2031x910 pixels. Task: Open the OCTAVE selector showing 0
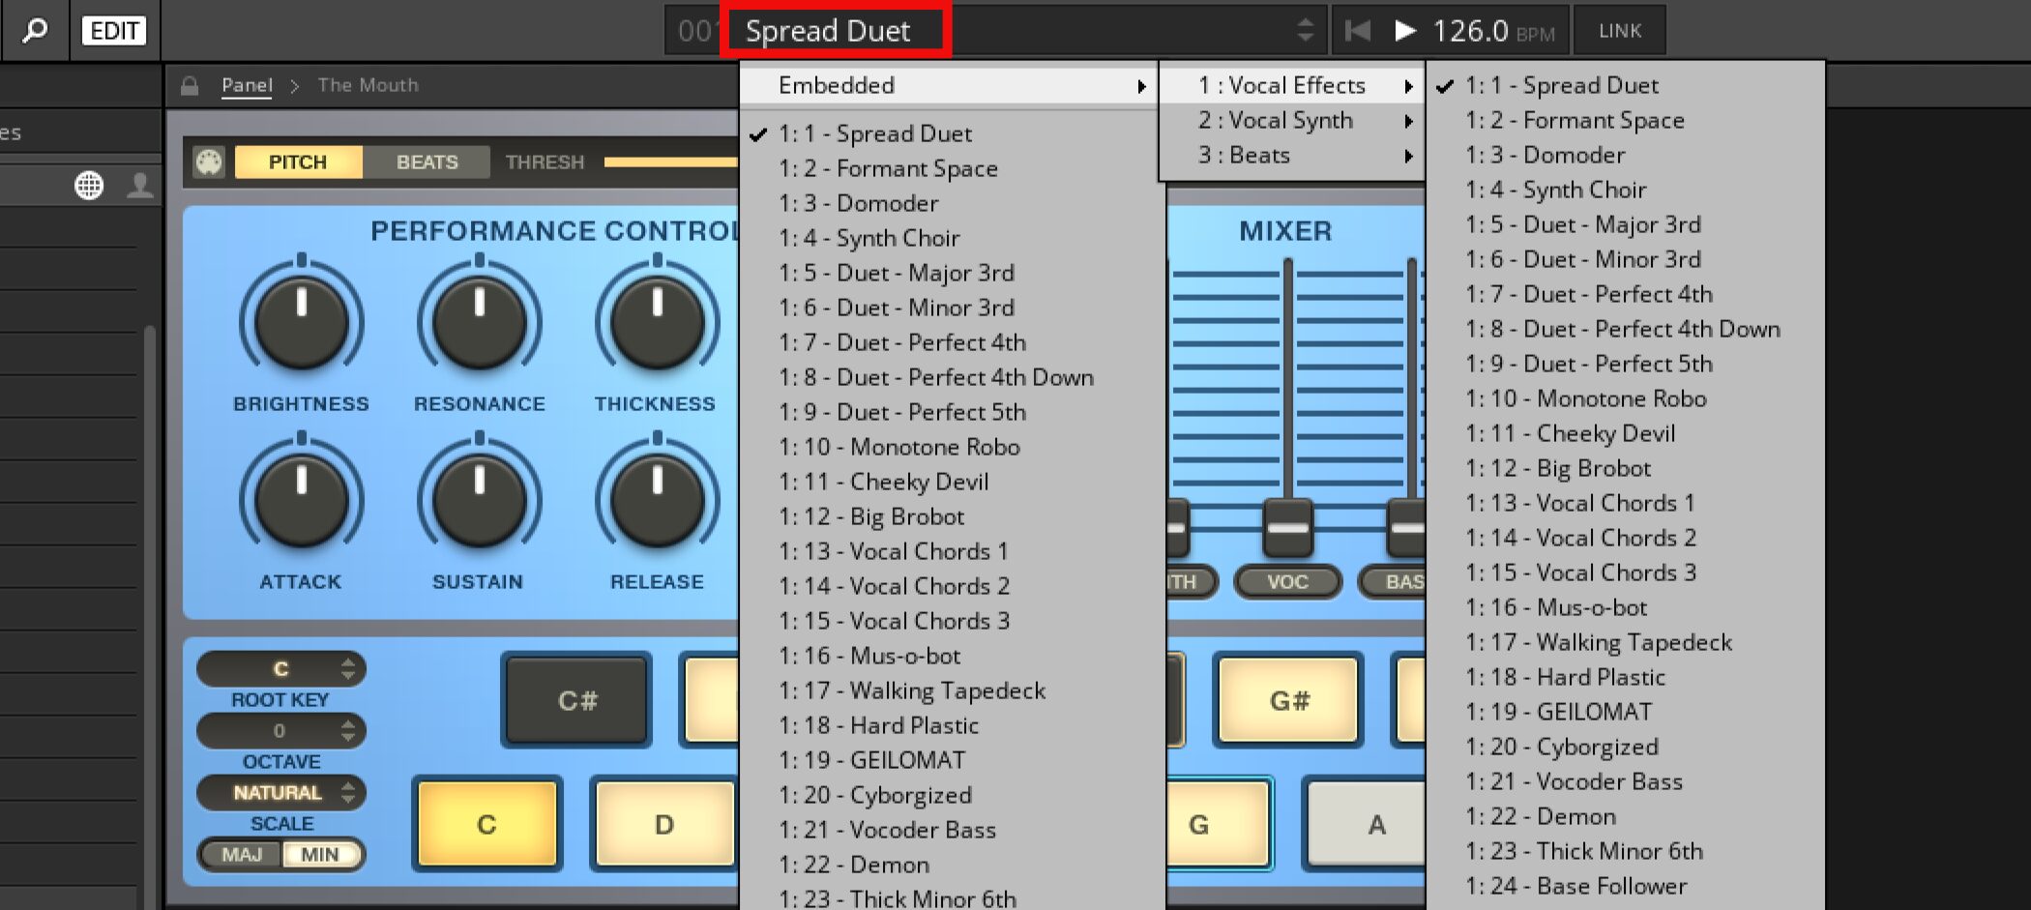(281, 730)
